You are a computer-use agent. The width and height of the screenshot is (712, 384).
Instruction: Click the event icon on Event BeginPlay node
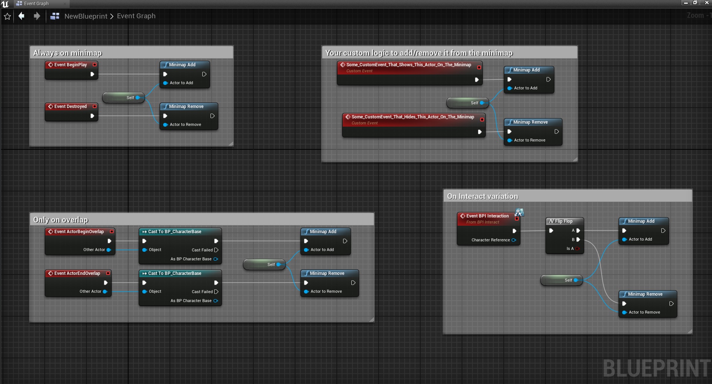tap(51, 65)
